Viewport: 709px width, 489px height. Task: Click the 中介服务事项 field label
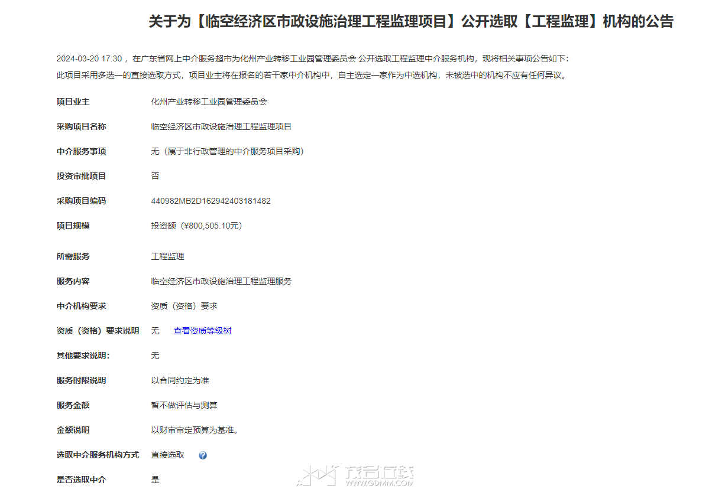(81, 151)
